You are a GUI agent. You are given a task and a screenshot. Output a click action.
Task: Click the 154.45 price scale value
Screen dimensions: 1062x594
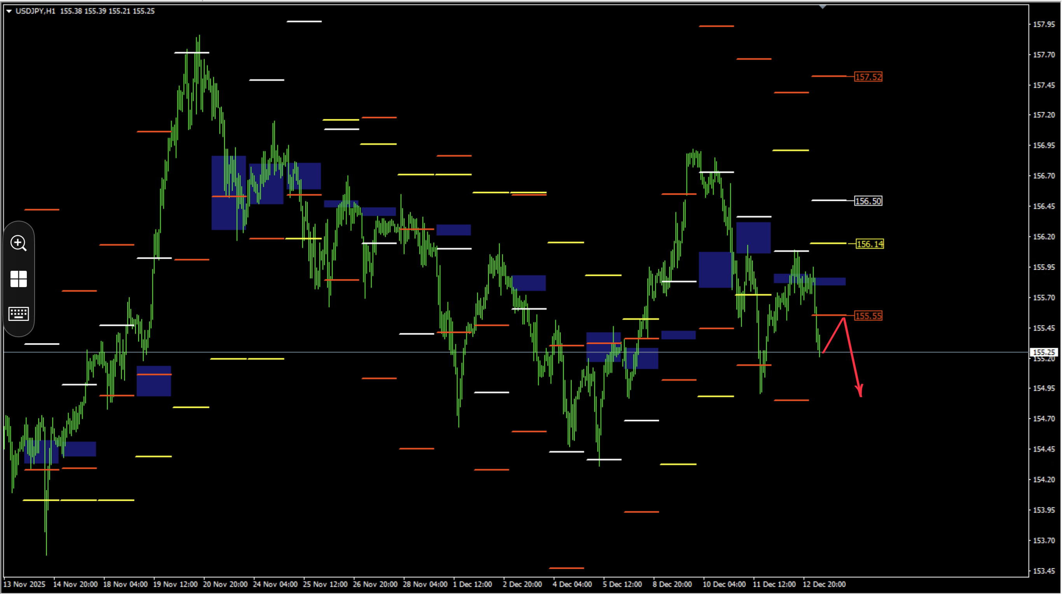(1044, 449)
